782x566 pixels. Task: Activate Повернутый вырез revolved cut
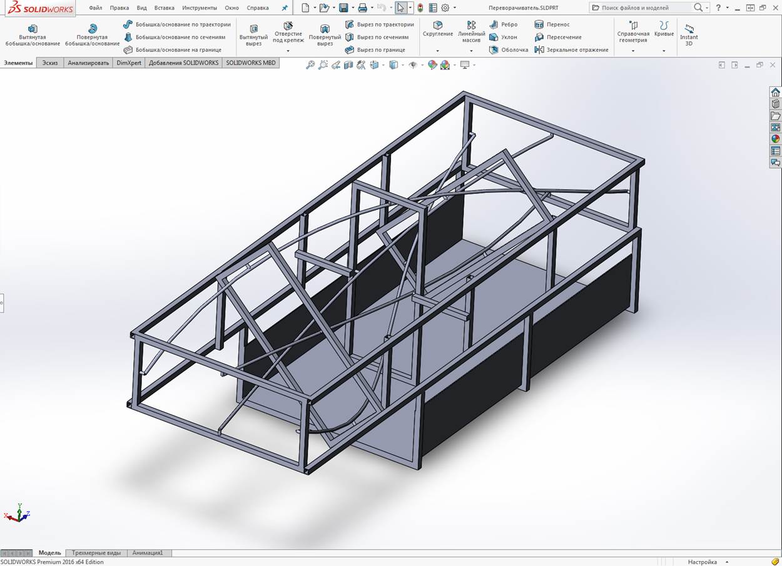[x=325, y=36]
